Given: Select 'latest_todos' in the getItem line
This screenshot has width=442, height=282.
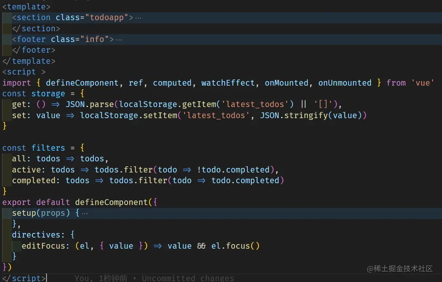Looking at the screenshot, I should [x=255, y=104].
